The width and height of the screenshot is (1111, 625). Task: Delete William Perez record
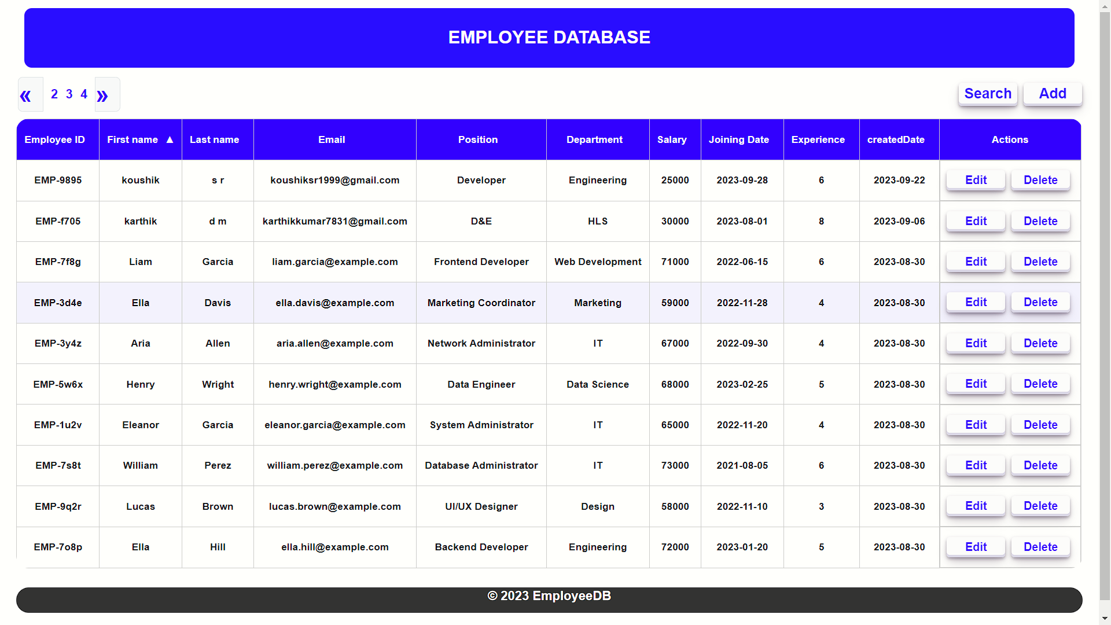[x=1040, y=465]
